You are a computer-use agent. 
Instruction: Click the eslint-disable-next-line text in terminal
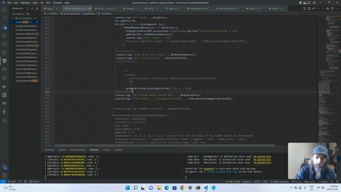pos(221,172)
